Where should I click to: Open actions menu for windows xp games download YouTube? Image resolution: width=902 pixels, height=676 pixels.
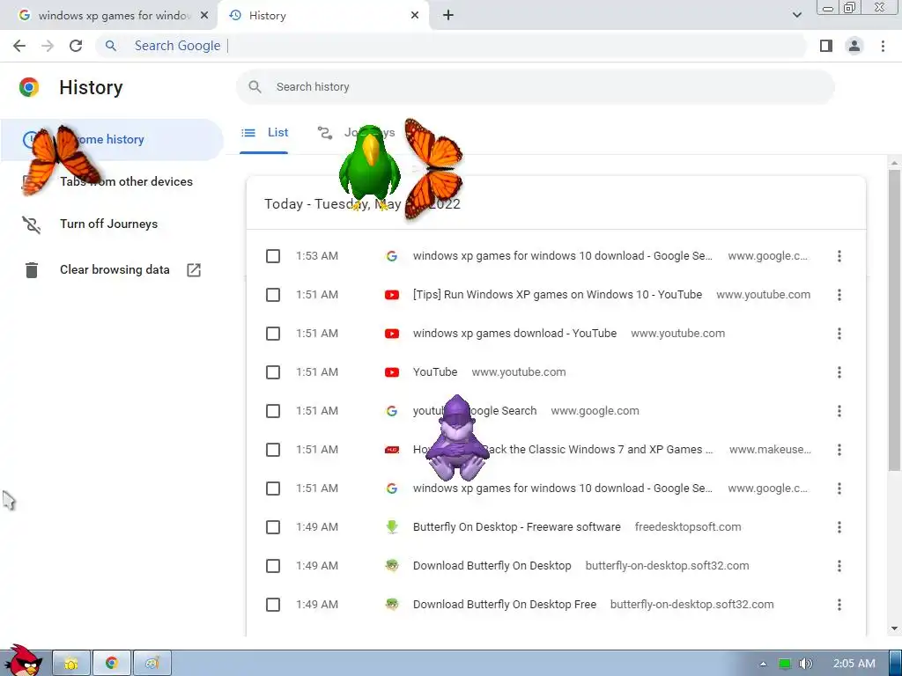[x=839, y=334]
